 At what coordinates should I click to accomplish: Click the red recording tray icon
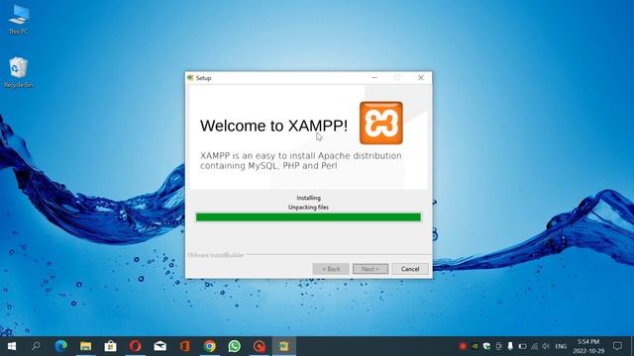pos(463,346)
